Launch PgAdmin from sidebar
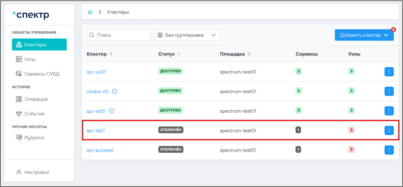This screenshot has width=403, height=187. [x=34, y=138]
